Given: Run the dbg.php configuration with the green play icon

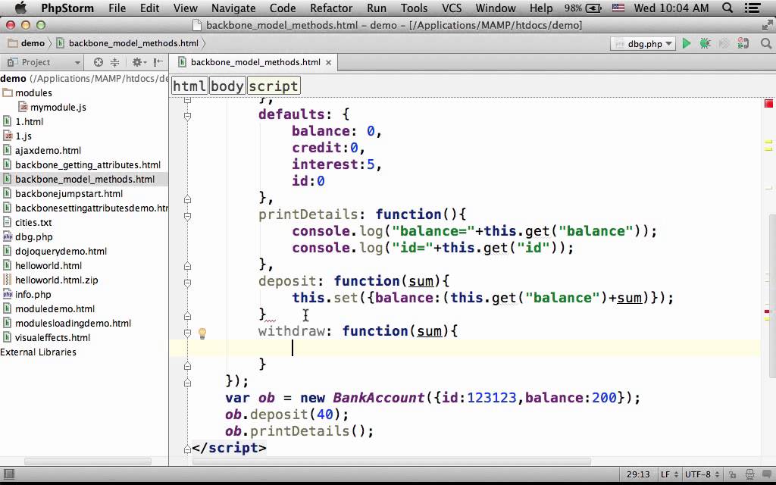Looking at the screenshot, I should tap(687, 43).
